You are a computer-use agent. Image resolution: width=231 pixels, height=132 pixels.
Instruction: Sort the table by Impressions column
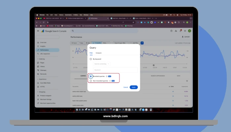coord(185,86)
